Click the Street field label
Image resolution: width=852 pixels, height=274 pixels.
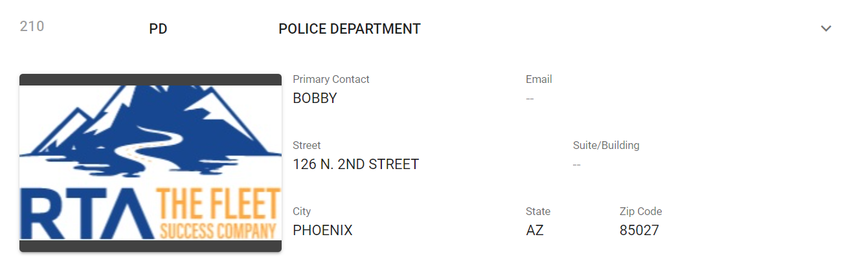[x=306, y=145]
